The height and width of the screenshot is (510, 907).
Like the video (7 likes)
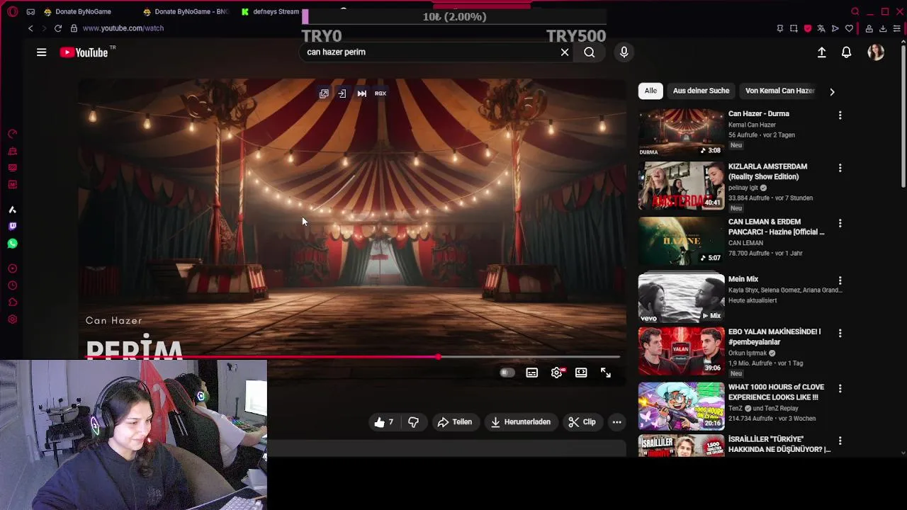pyautogui.click(x=383, y=422)
